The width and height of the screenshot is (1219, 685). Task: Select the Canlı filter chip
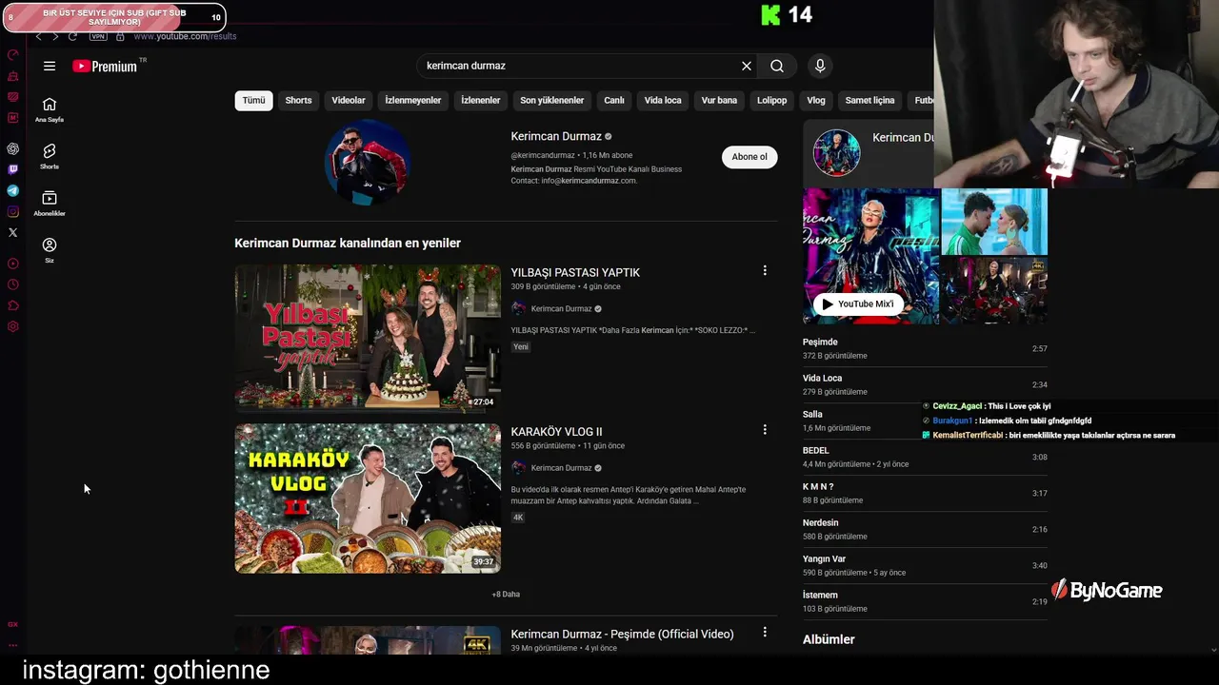[614, 100]
